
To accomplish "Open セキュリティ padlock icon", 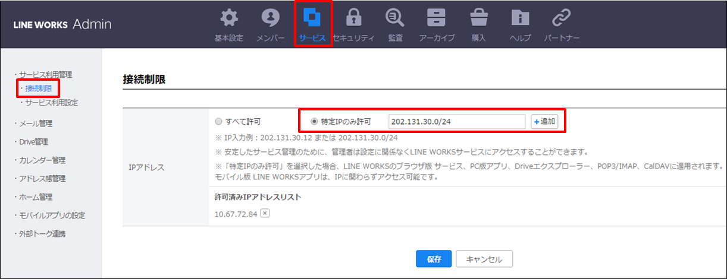I will point(353,19).
